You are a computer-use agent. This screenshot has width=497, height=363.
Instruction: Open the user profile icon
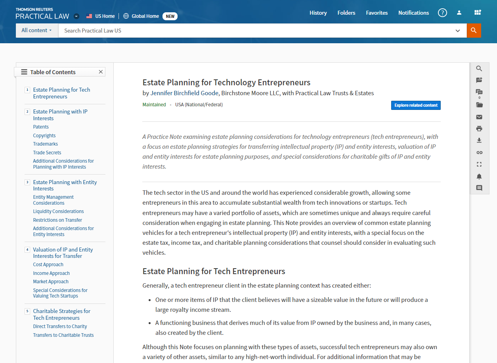[x=459, y=13]
